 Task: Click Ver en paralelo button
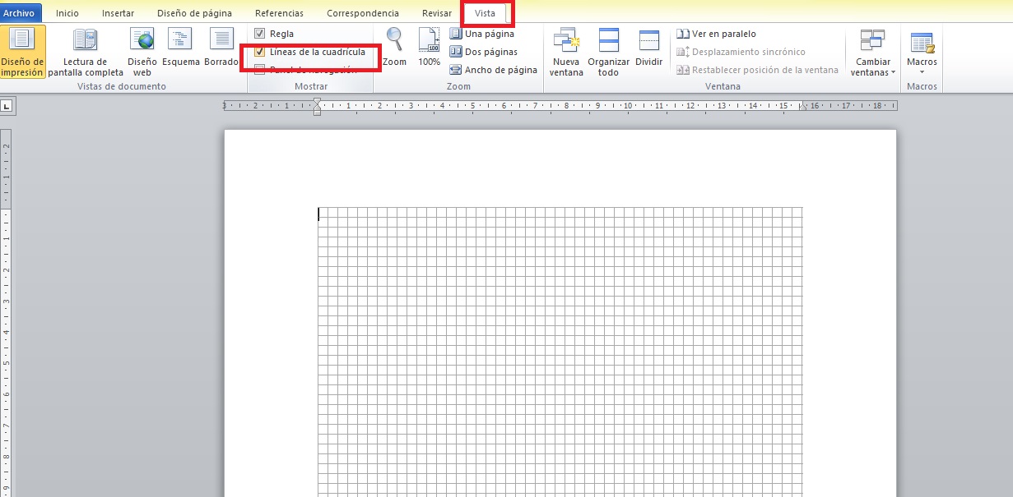(x=716, y=34)
